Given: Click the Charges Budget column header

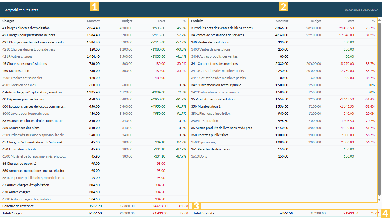Looking at the screenshot, I should pyautogui.click(x=127, y=21).
